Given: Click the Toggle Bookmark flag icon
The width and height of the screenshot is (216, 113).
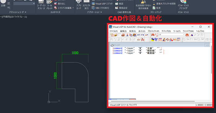Looking at the screenshot, I should pos(191,35).
